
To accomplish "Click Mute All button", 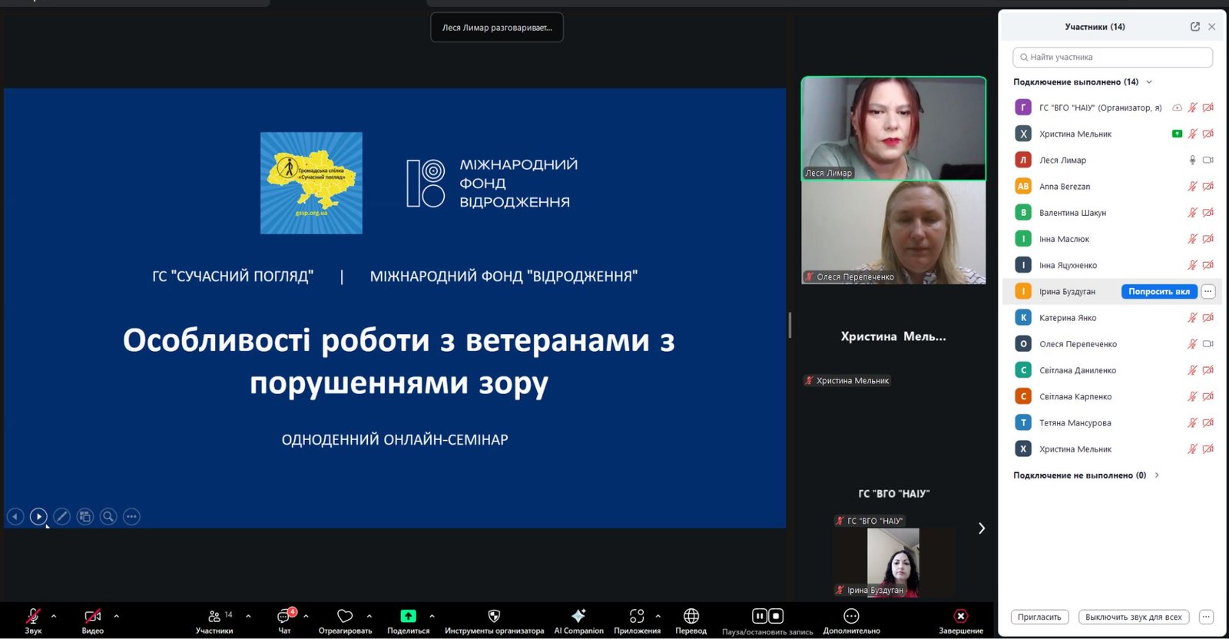I will pyautogui.click(x=1133, y=617).
